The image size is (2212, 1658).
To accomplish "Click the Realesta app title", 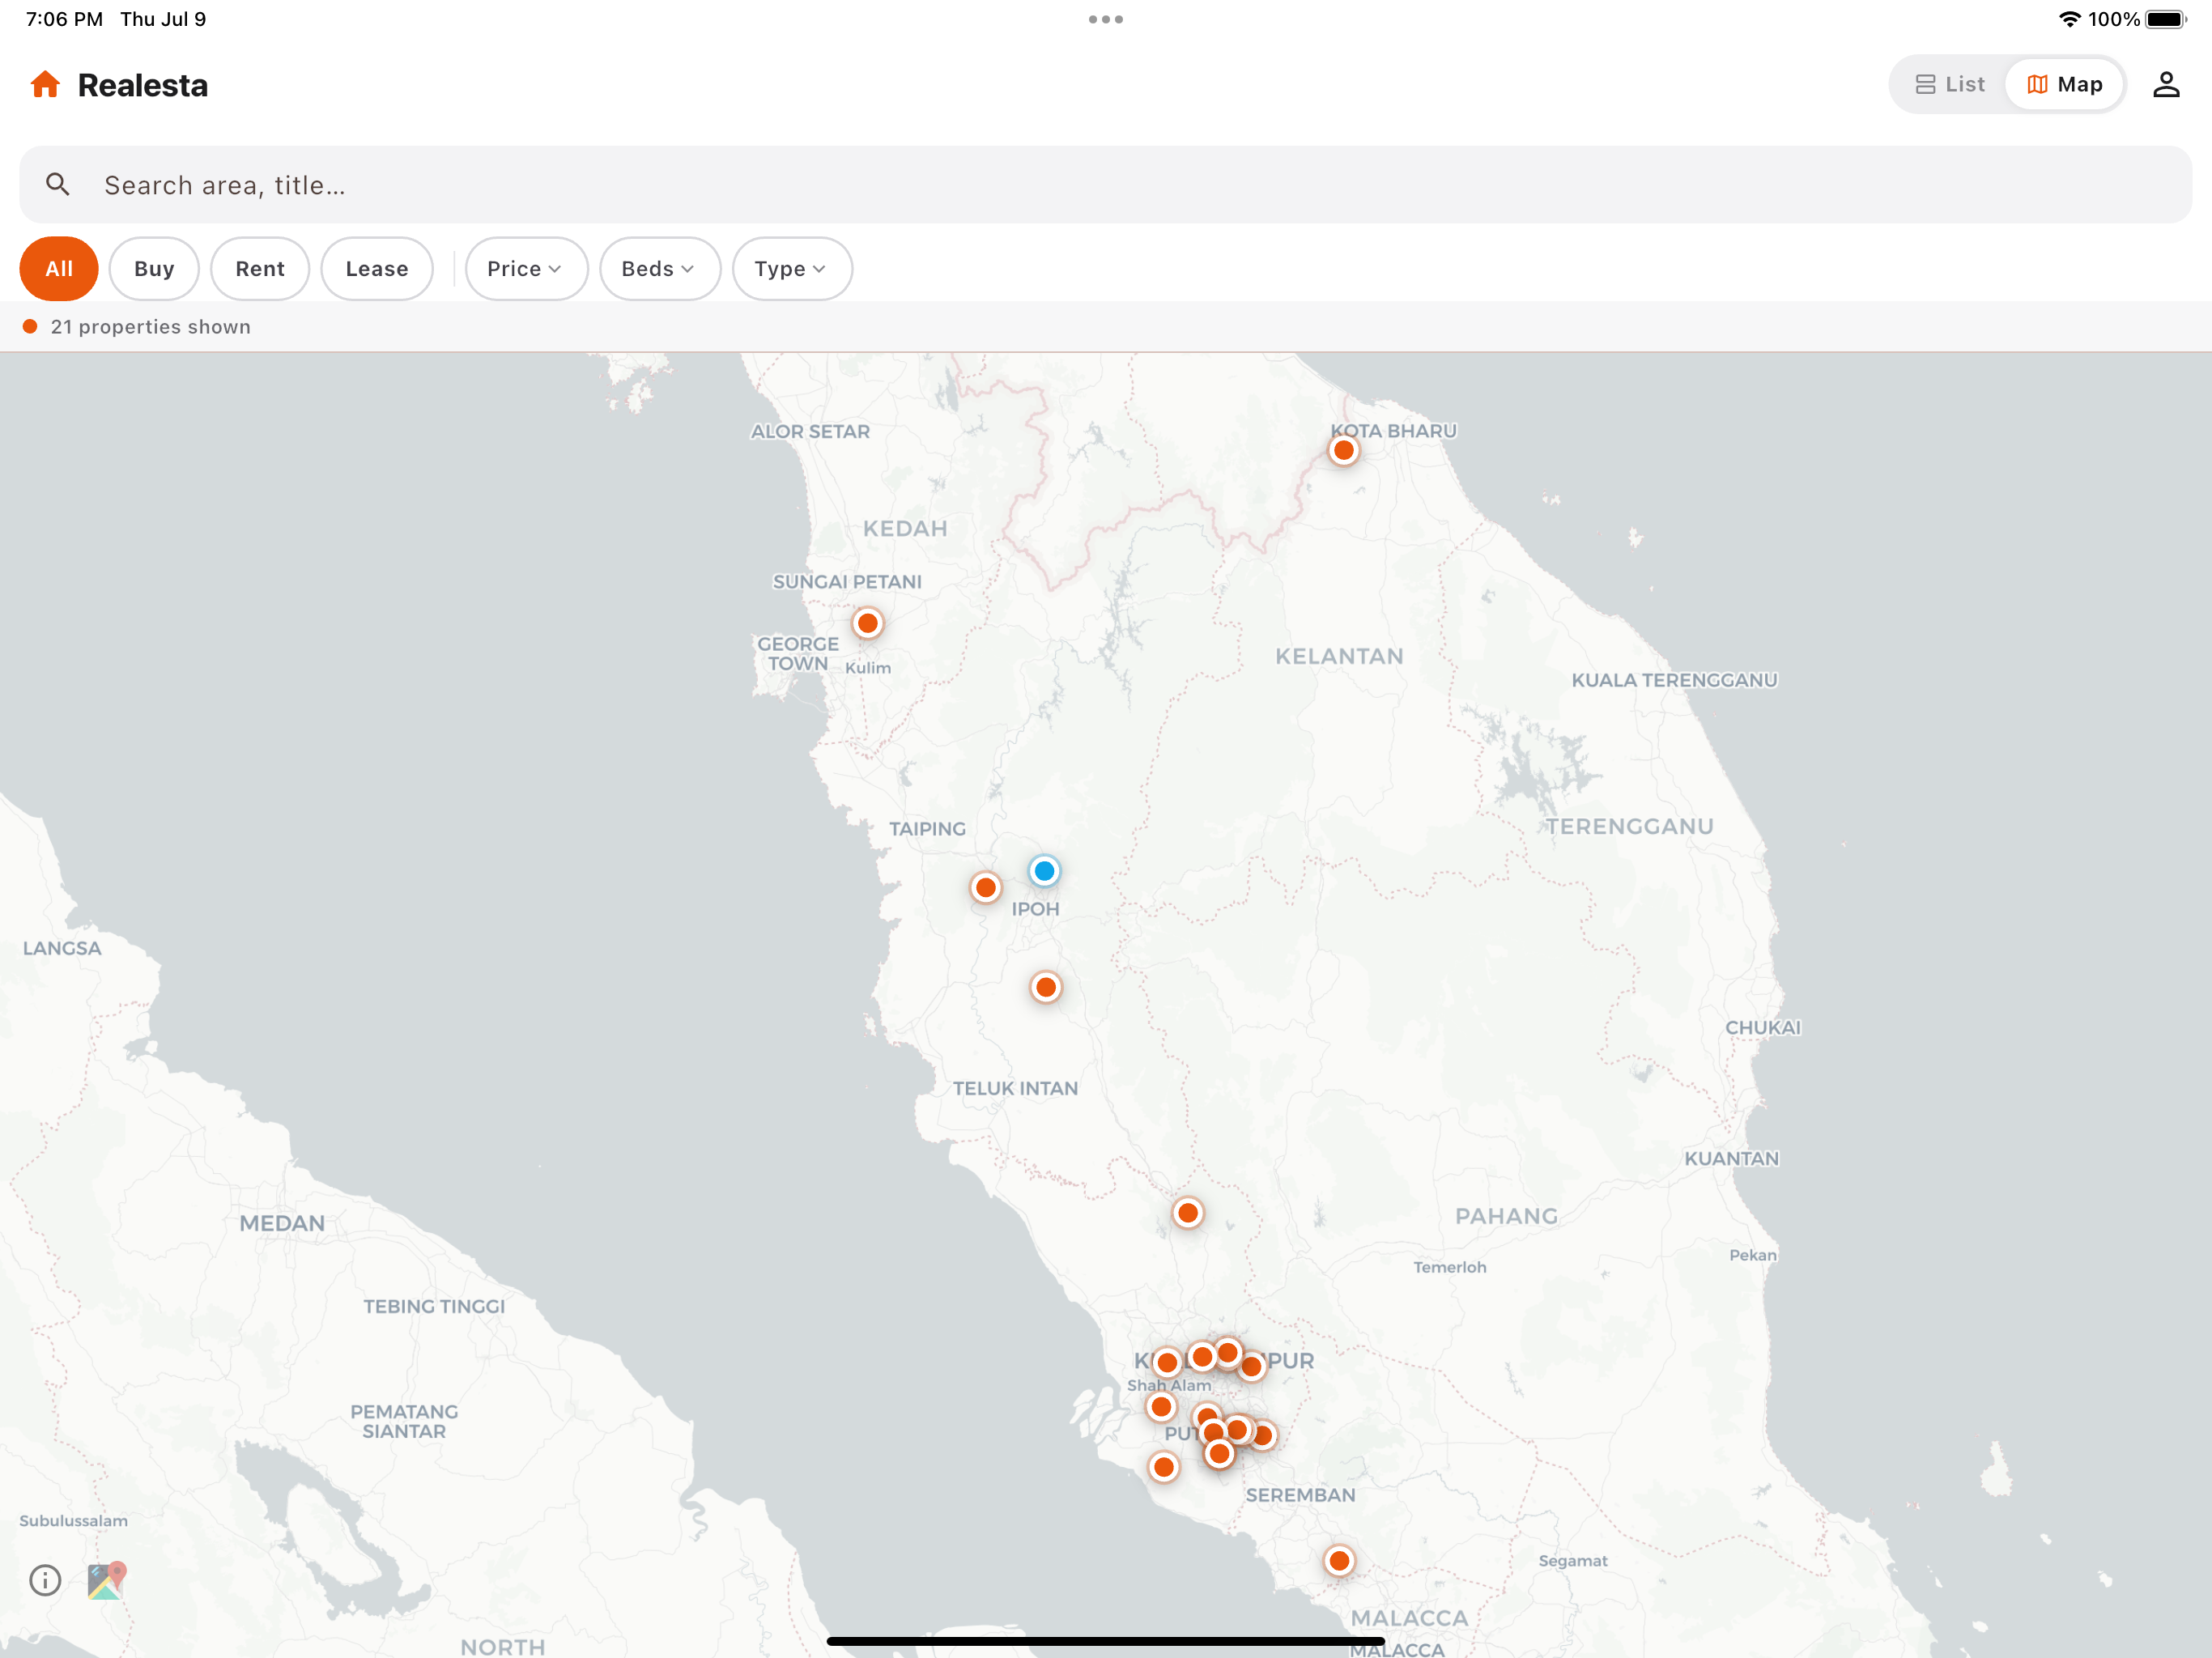I will (143, 86).
